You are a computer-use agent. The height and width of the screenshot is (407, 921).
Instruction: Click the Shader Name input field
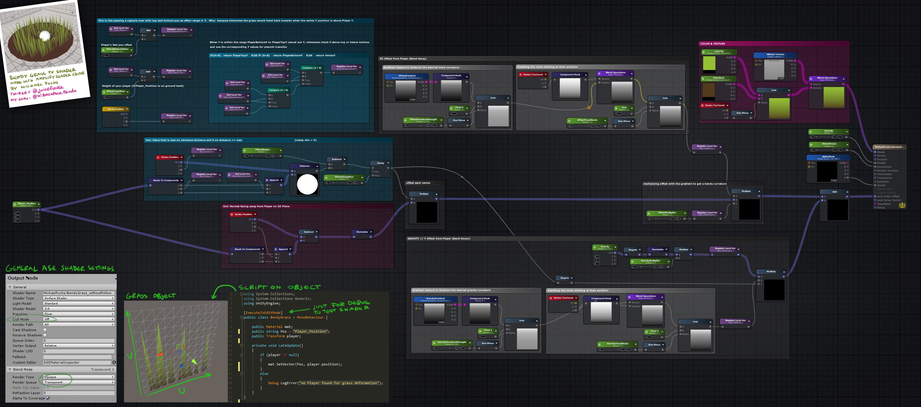(79, 293)
